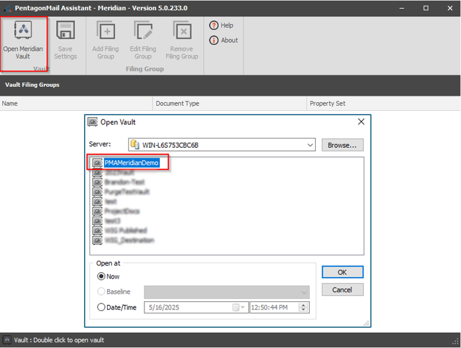Open the Meridian vault from the ribbon

pyautogui.click(x=23, y=40)
